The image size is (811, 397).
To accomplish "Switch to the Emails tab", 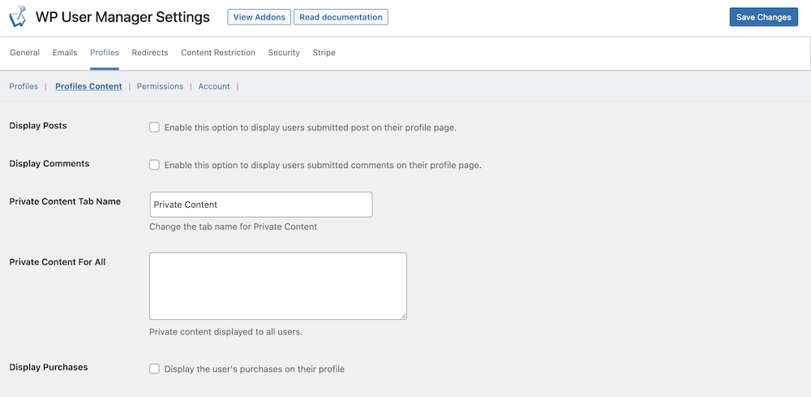I will pyautogui.click(x=65, y=52).
